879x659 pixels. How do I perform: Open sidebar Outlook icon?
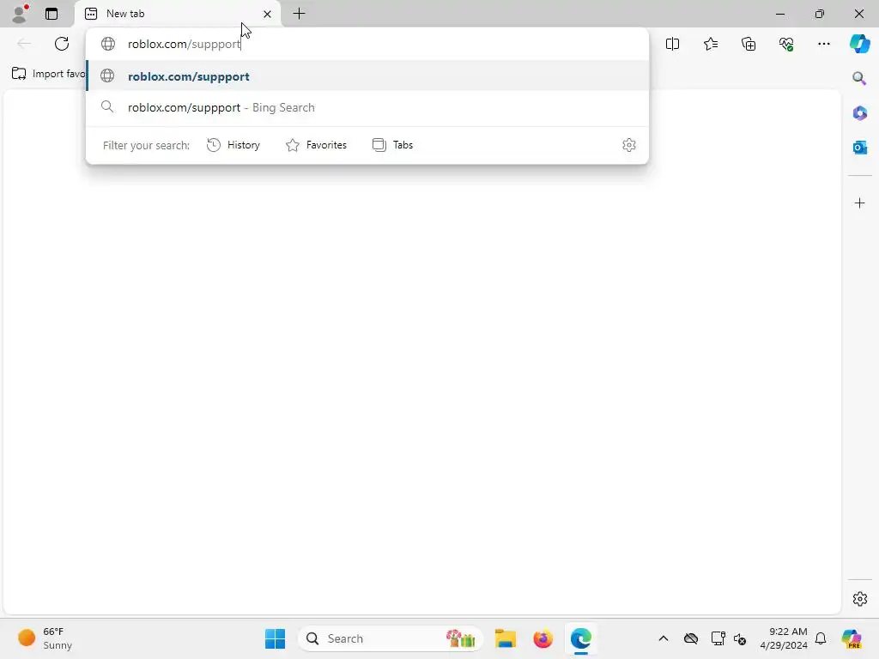tap(859, 148)
